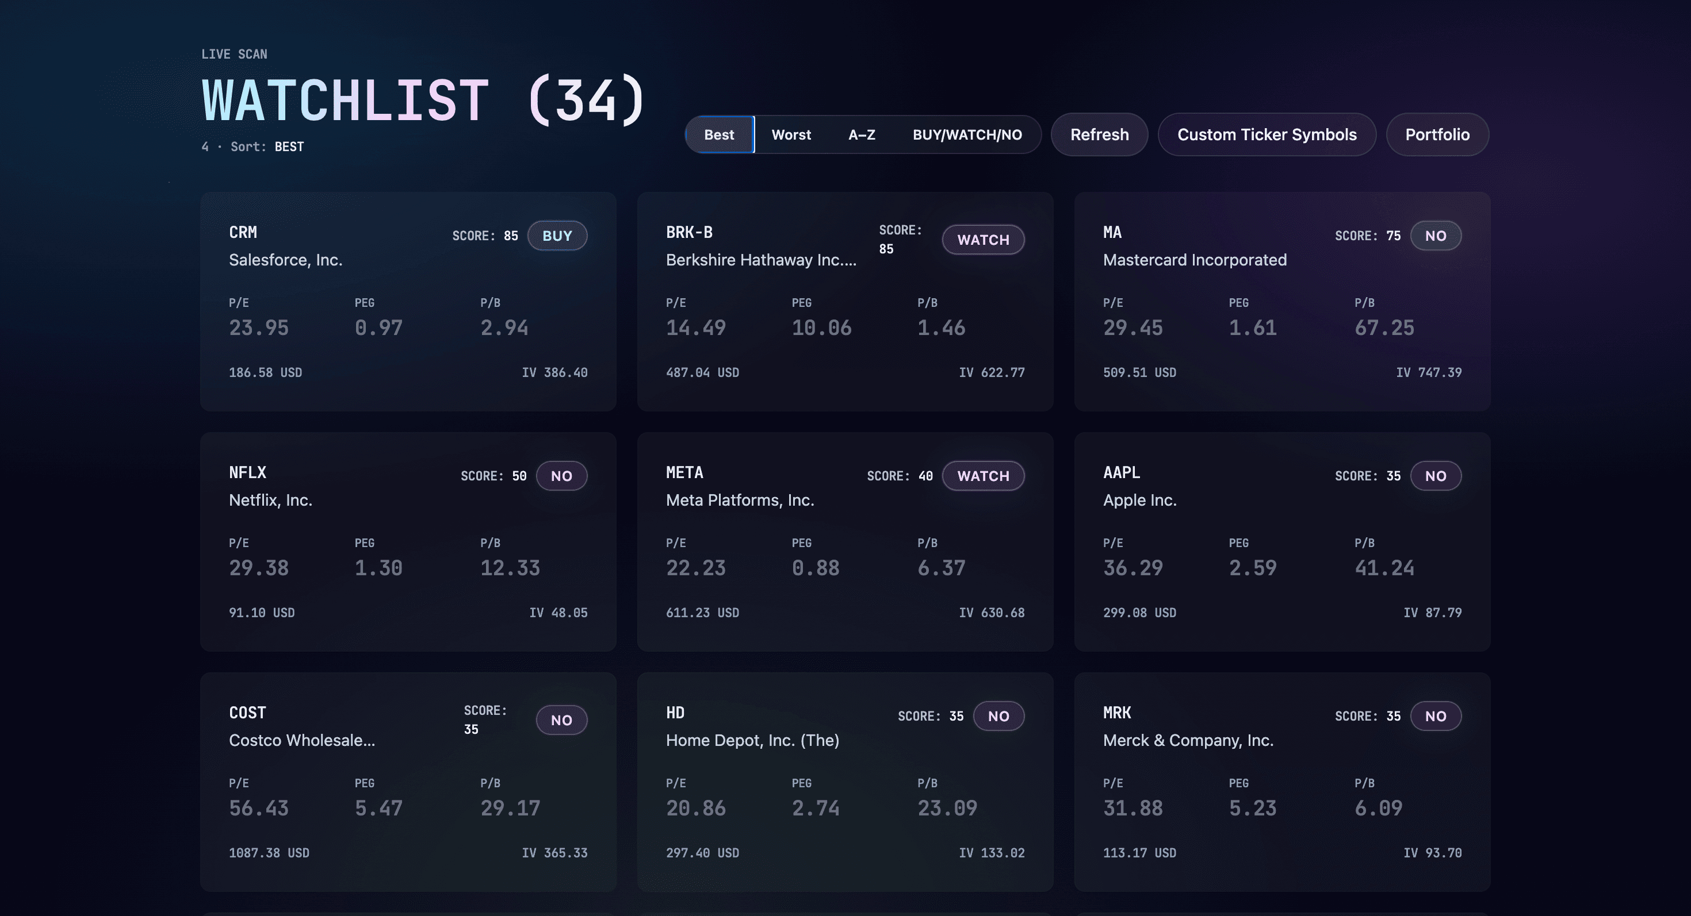Click MA intrinsic value IV 747.39
1691x916 pixels.
click(1429, 372)
